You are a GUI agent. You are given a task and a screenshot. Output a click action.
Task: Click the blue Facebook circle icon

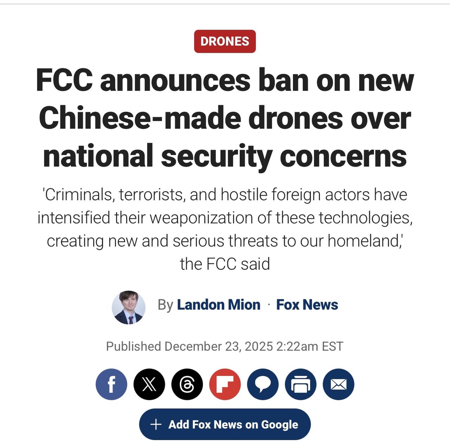pos(111,384)
